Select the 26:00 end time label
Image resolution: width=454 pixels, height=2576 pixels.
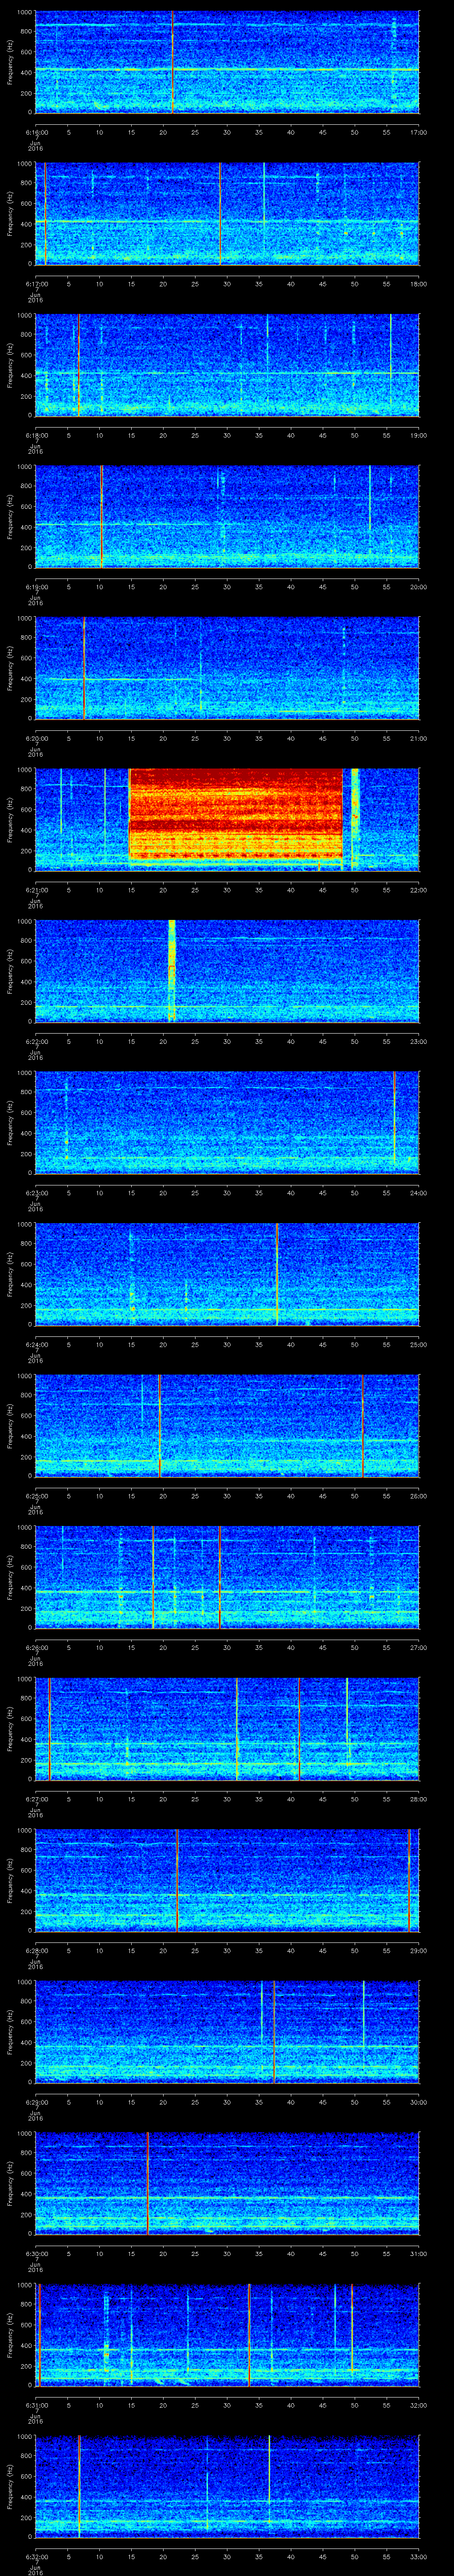coord(418,1495)
